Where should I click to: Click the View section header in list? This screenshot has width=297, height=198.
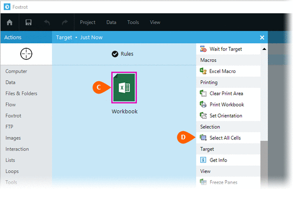coord(228,171)
